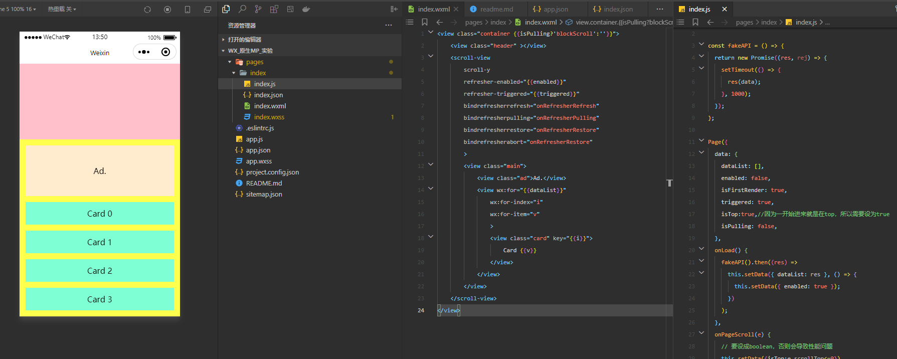Screen dimensions: 897x359
Task: Open the search panel magnifier icon
Action: point(242,9)
